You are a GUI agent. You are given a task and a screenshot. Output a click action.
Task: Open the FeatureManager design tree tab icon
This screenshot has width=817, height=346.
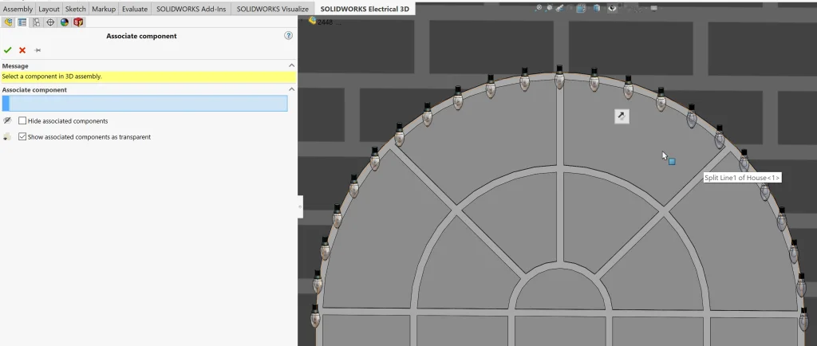click(8, 22)
